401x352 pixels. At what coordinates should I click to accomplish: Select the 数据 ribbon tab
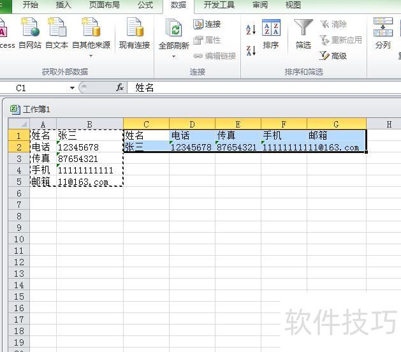pyautogui.click(x=179, y=5)
